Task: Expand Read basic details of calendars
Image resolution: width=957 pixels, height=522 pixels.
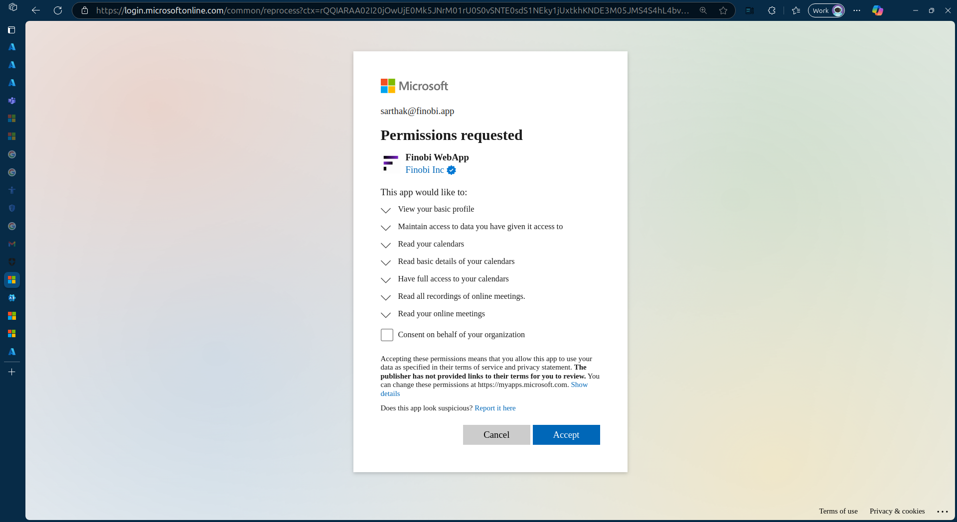Action: (x=386, y=262)
